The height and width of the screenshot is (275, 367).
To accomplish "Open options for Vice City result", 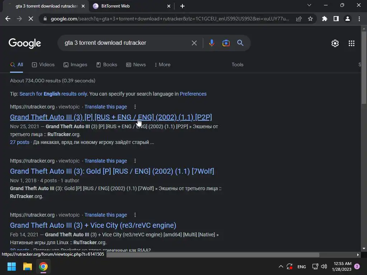I will [x=135, y=215].
